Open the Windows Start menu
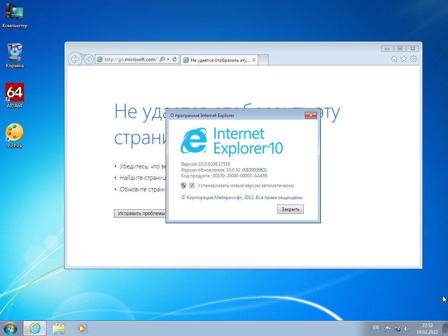The width and height of the screenshot is (448, 336). click(10, 328)
